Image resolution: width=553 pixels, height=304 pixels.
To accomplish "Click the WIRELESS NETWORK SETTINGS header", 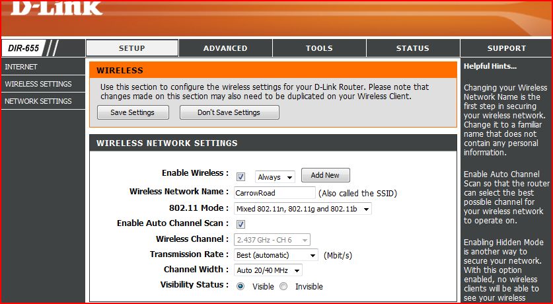I will [166, 143].
